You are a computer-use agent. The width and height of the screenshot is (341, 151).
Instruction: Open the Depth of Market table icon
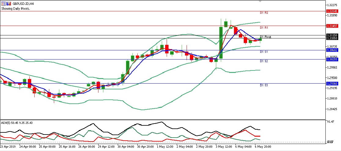coord(3,4)
